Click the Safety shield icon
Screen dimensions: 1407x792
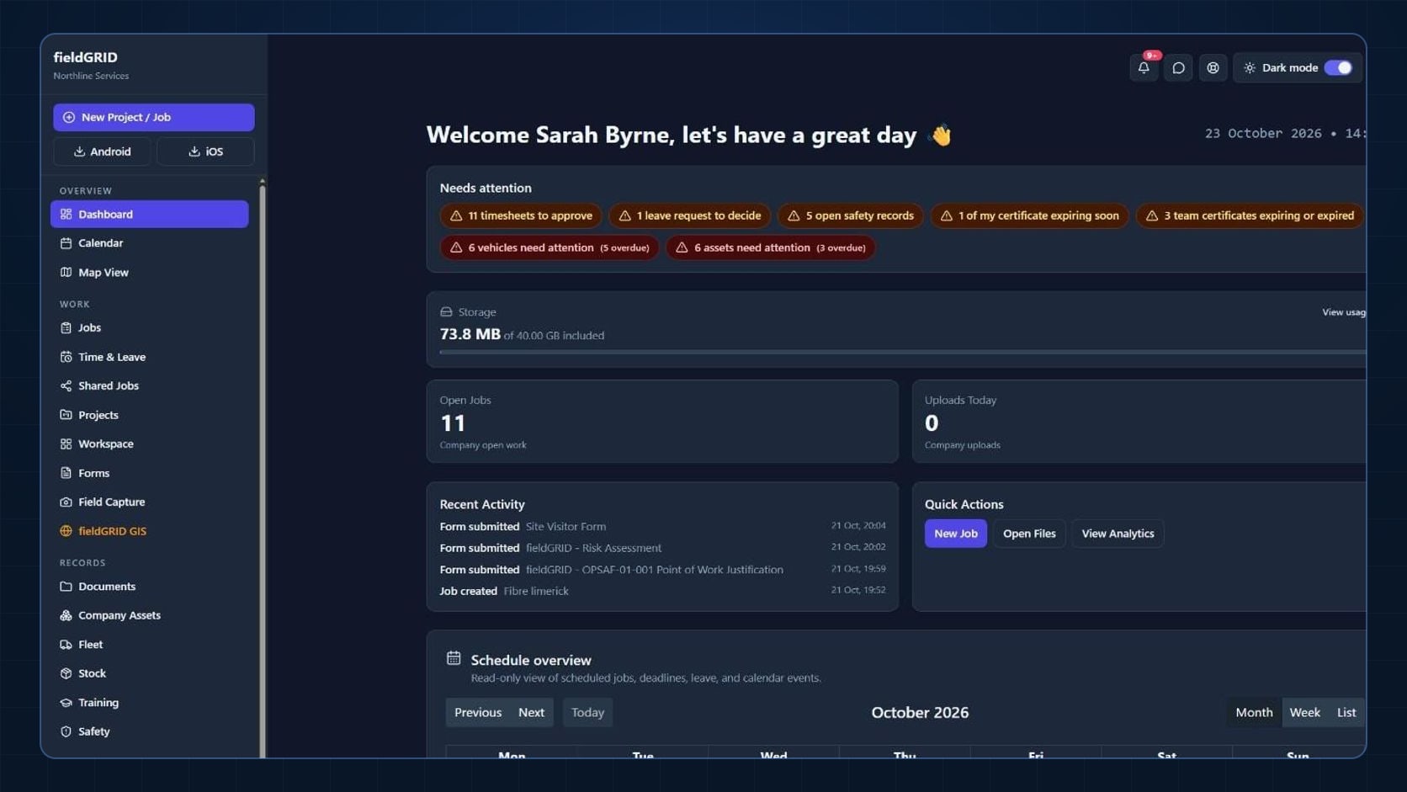coord(66,732)
